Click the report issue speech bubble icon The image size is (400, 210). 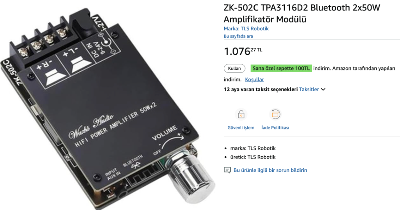(x=227, y=170)
